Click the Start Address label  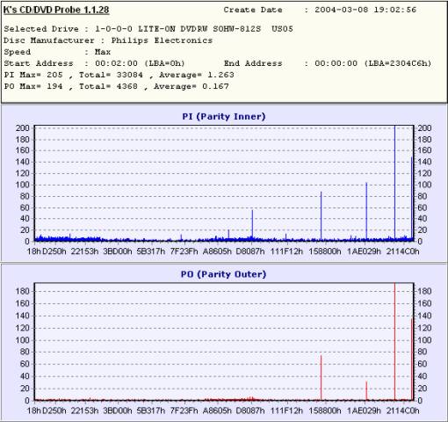click(x=39, y=63)
